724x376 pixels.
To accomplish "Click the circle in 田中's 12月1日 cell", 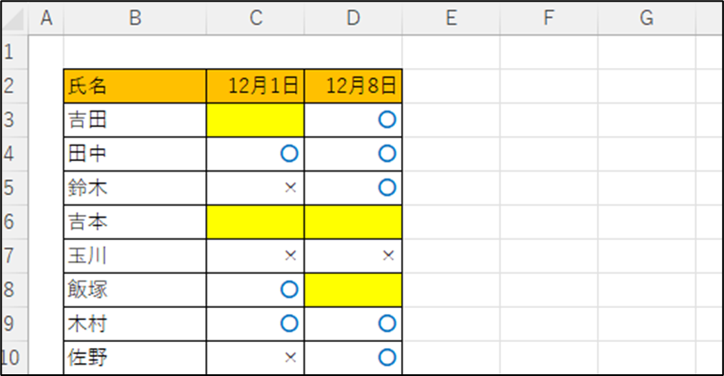I will pos(290,154).
